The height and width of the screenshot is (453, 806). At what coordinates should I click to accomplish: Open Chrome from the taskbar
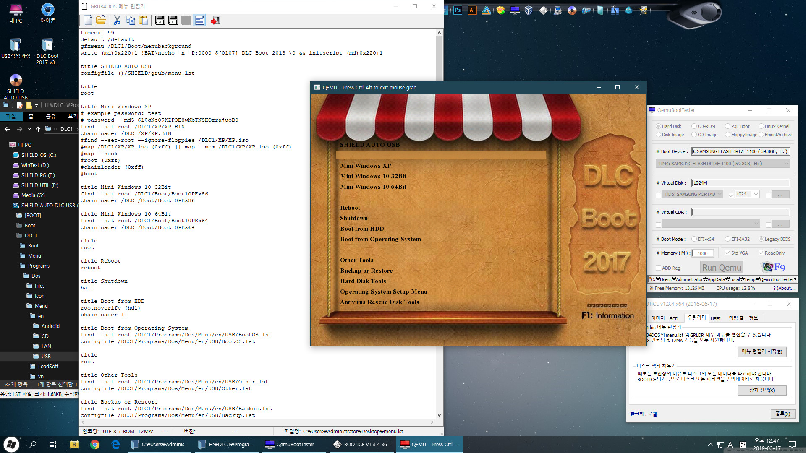(95, 444)
